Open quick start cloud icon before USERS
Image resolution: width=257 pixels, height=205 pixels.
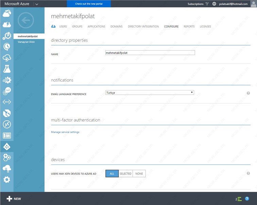click(53, 26)
